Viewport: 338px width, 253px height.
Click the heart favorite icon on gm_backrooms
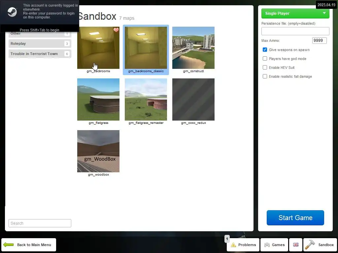(x=116, y=30)
